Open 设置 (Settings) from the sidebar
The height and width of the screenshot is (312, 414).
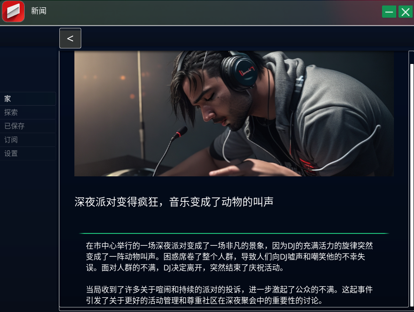(28, 153)
